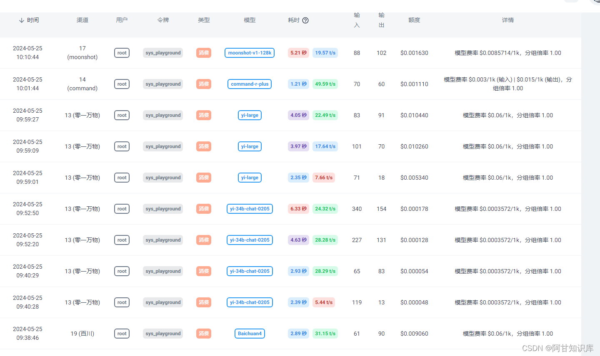This screenshot has height=356, width=600.
Task: Click sys_playground token in command row
Action: 163,84
